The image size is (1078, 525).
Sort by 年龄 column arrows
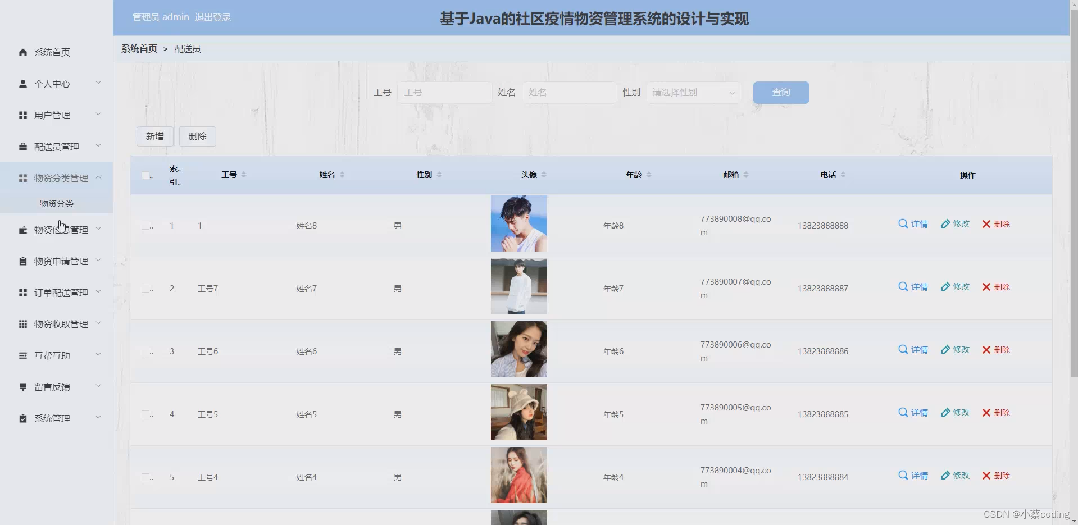[649, 175]
